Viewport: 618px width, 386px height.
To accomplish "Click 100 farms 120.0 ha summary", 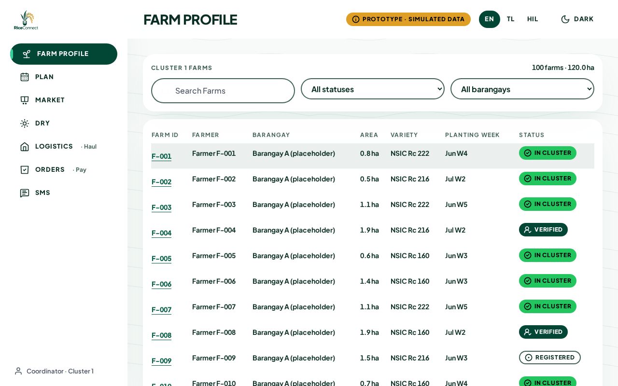I will [563, 68].
